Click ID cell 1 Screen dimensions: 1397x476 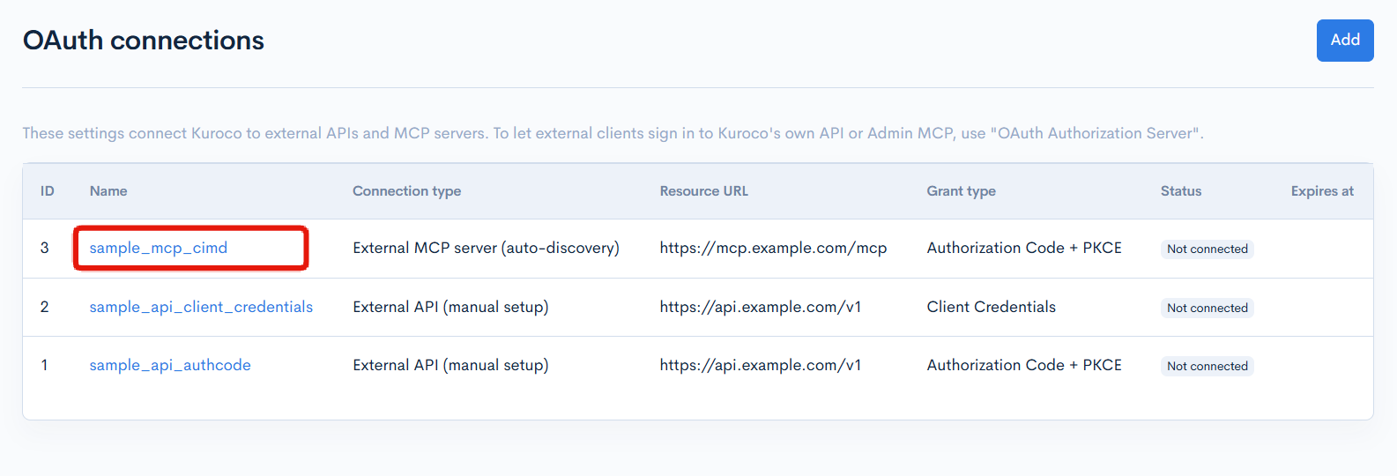[44, 365]
